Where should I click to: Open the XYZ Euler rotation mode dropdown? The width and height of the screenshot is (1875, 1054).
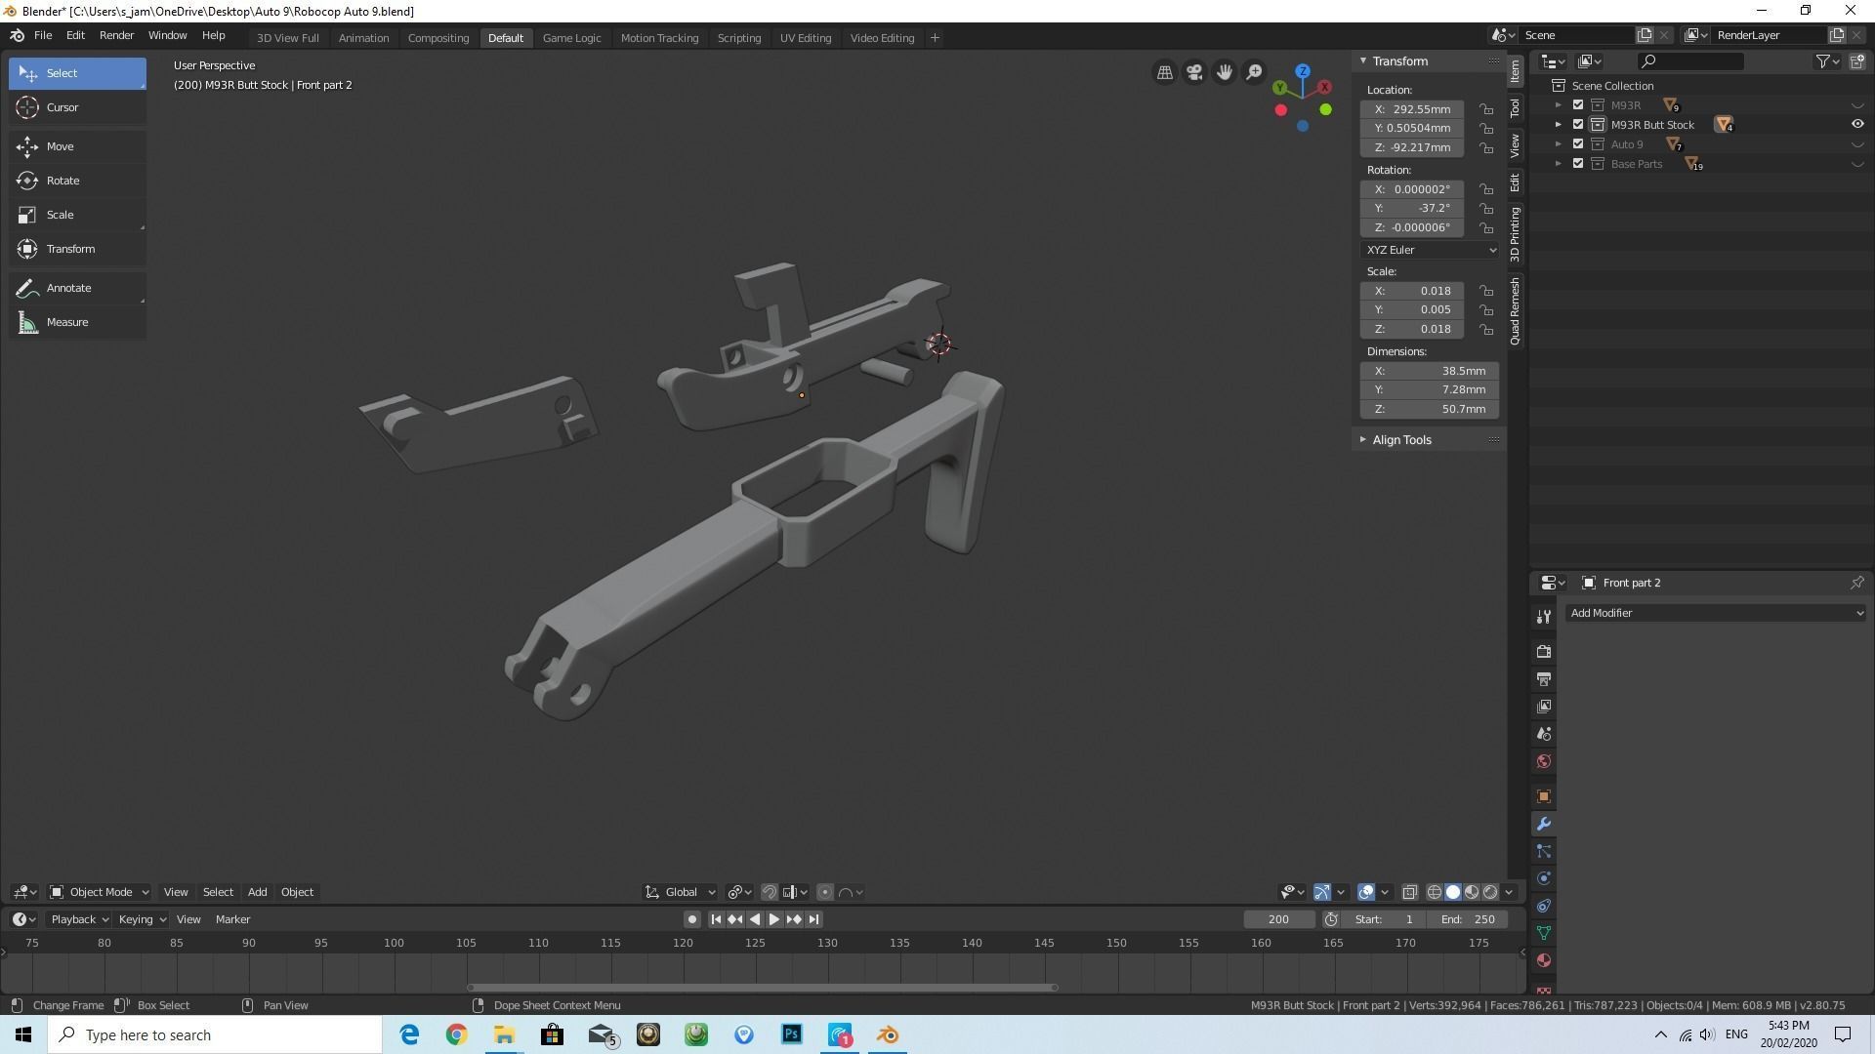pyautogui.click(x=1430, y=250)
